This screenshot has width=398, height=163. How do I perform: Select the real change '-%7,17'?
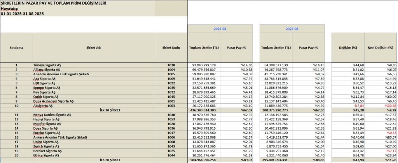click(x=381, y=151)
